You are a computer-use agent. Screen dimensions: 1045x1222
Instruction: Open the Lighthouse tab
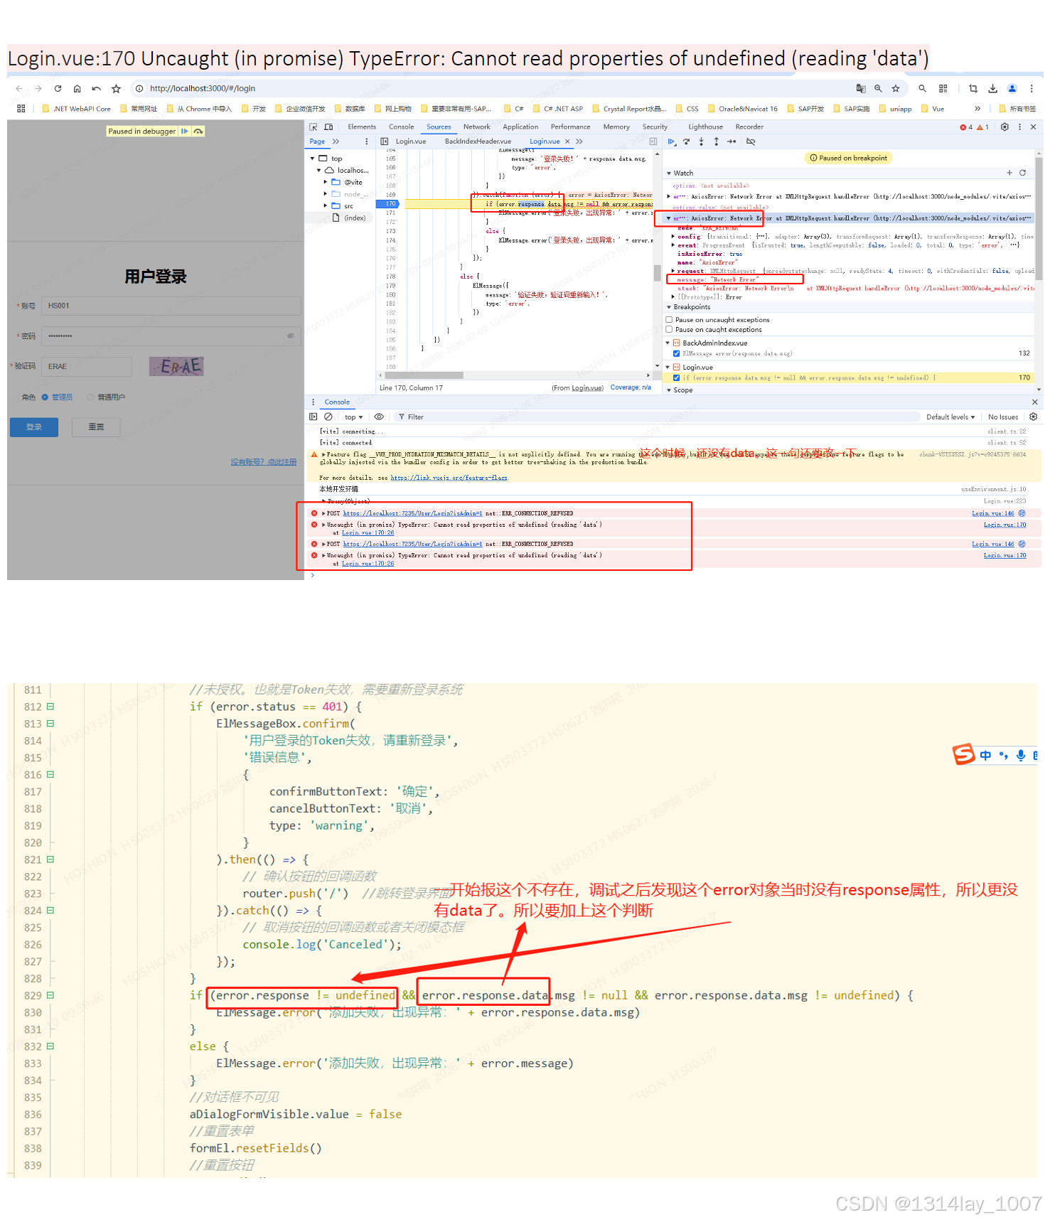(x=705, y=127)
